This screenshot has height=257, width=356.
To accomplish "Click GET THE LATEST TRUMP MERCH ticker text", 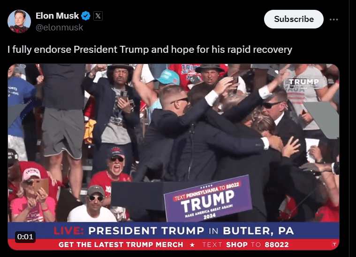I will 121,244.
